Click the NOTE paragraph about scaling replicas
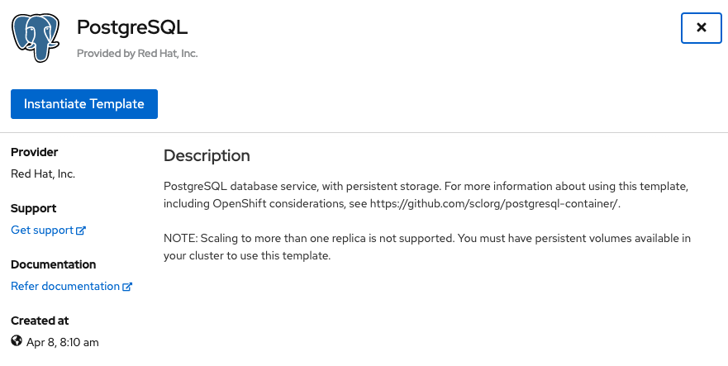 [427, 247]
